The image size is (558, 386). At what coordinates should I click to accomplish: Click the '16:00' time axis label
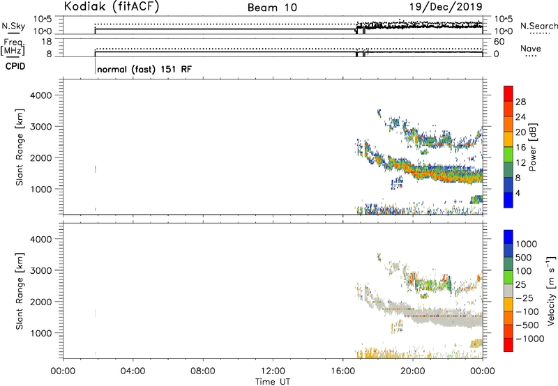pos(342,371)
